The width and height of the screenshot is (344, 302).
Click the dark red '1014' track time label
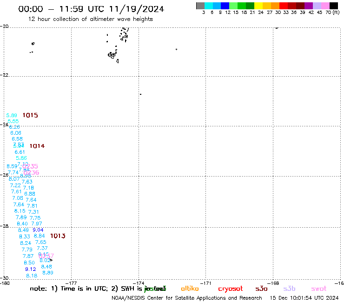click(37, 146)
